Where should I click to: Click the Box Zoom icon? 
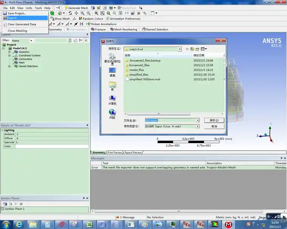point(102,13)
